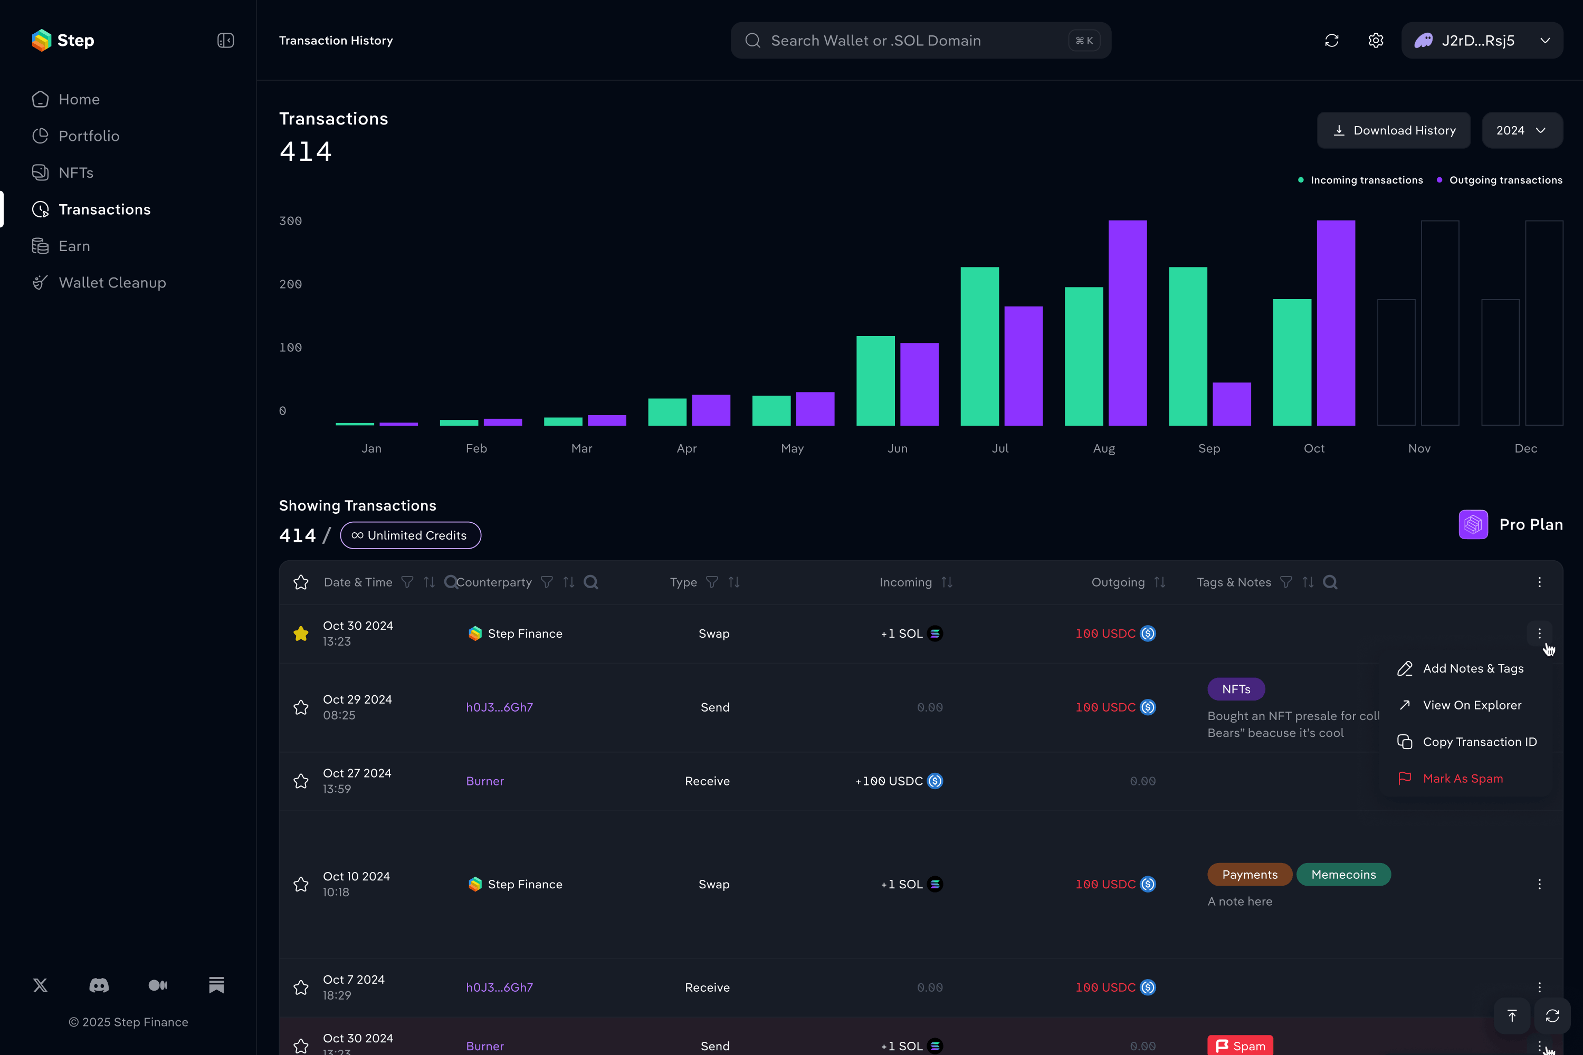The width and height of the screenshot is (1583, 1055).
Task: Filter the Date & Time column
Action: click(x=407, y=582)
